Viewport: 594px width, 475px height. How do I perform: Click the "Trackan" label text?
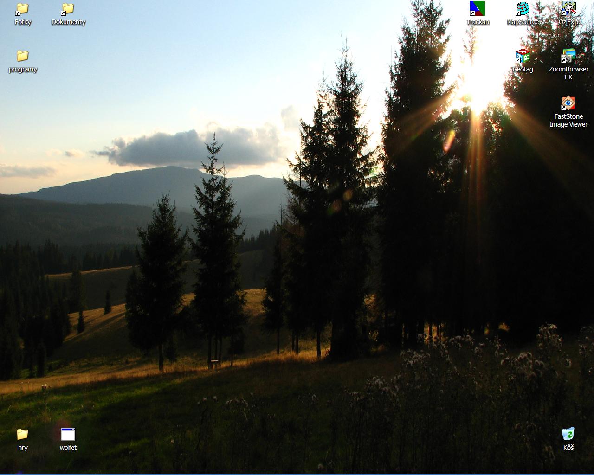click(478, 22)
